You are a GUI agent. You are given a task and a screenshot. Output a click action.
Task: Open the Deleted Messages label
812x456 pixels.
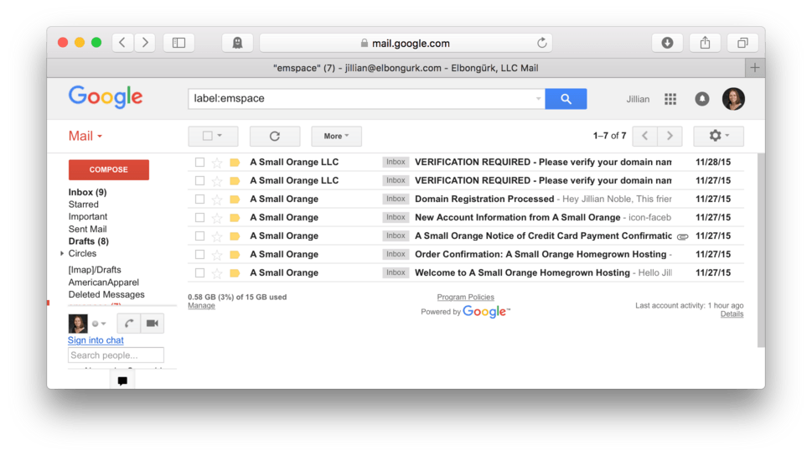pyautogui.click(x=106, y=295)
